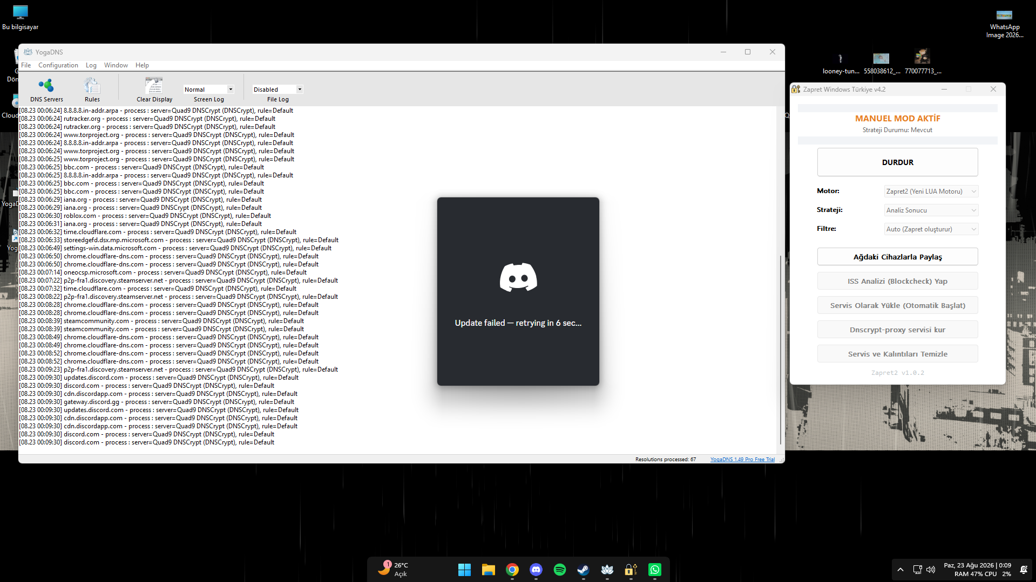Open the padlock-and-key app on the taskbar
1036x582 pixels.
pos(631,570)
